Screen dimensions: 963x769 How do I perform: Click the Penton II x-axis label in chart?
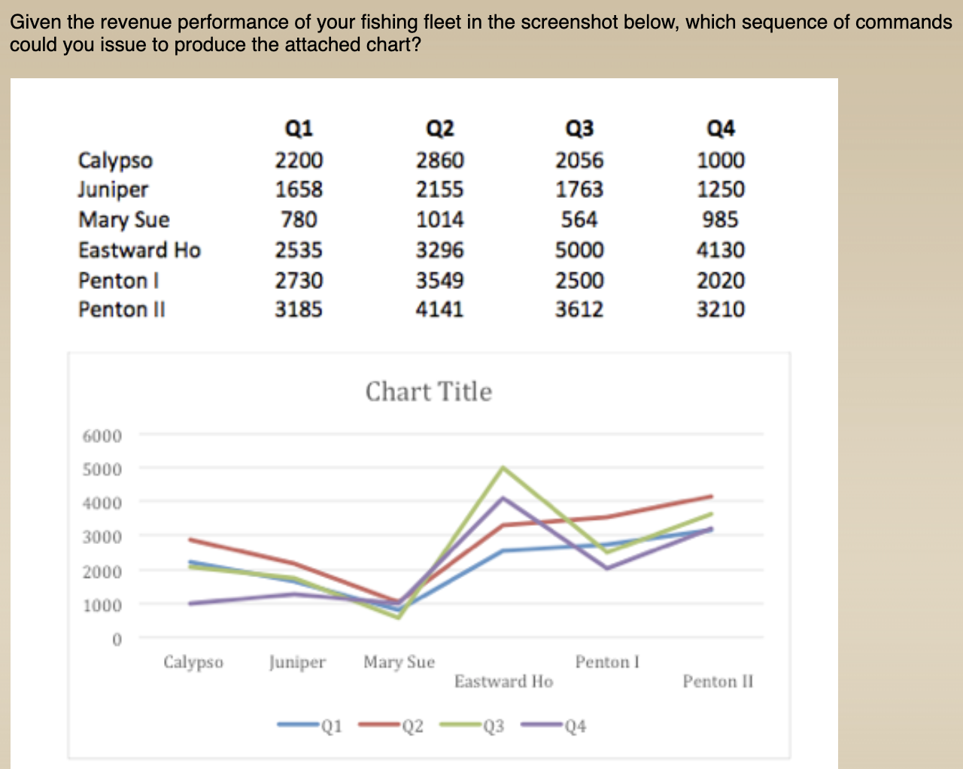[x=718, y=681]
